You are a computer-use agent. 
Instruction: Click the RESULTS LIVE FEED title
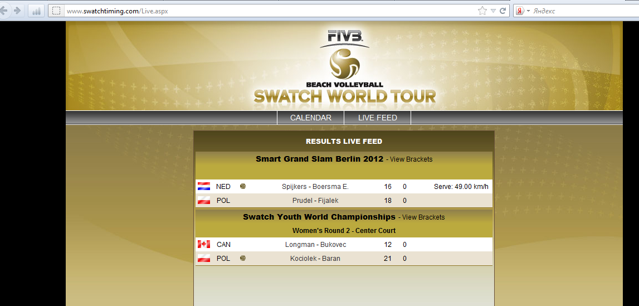click(344, 142)
